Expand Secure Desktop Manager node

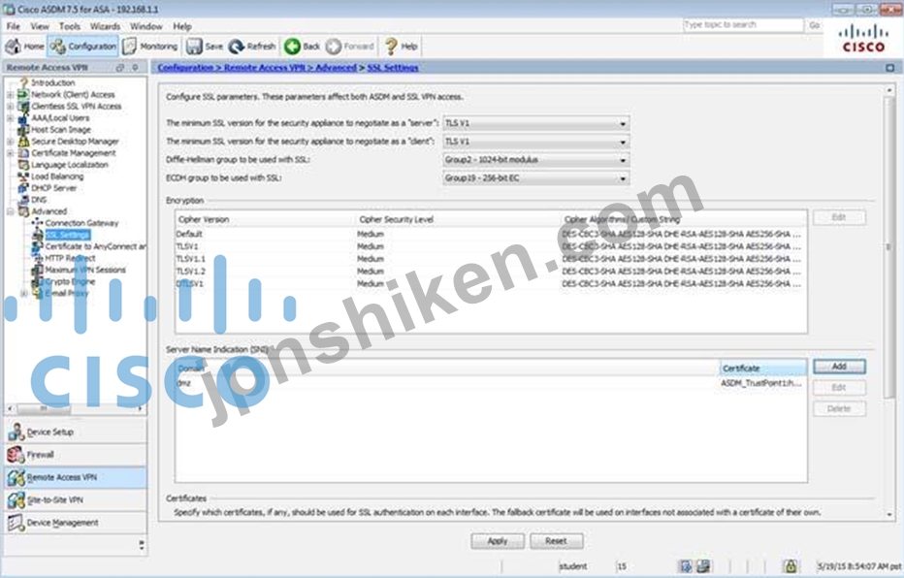[x=10, y=142]
